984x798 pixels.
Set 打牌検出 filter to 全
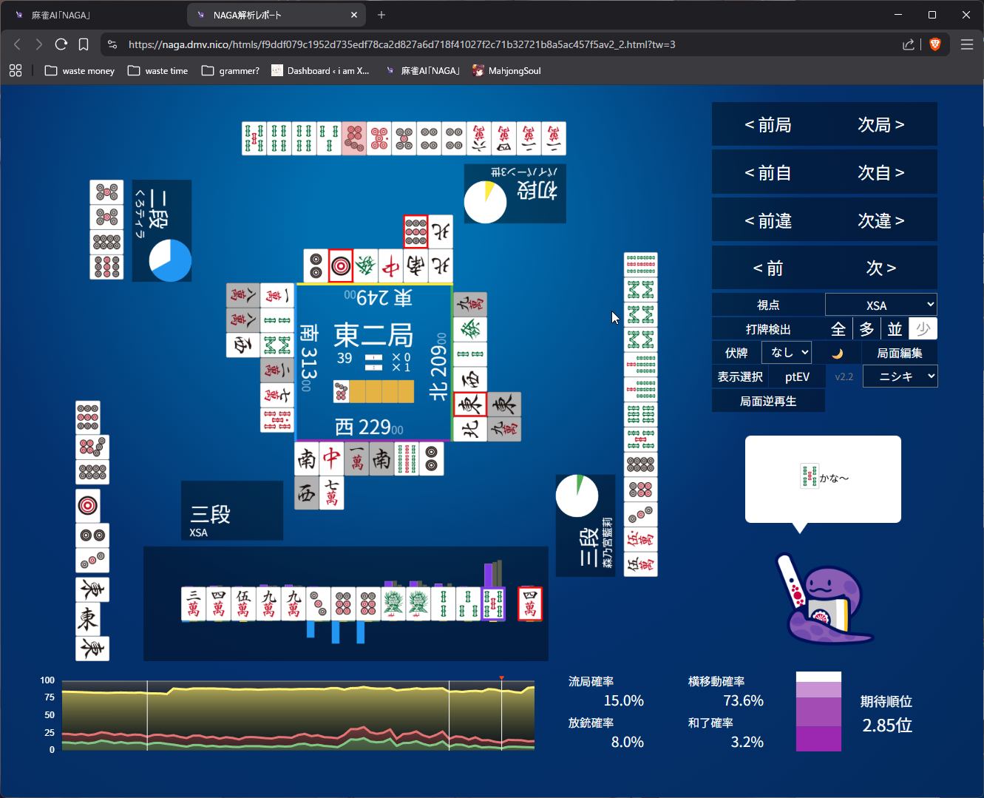click(838, 329)
